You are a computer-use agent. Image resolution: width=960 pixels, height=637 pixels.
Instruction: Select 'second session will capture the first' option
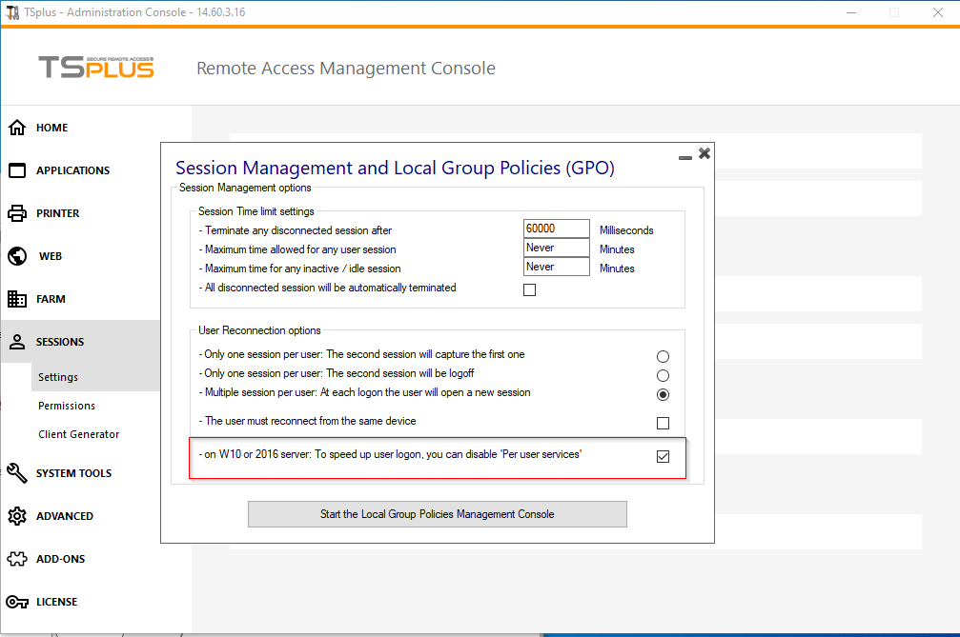(x=663, y=356)
